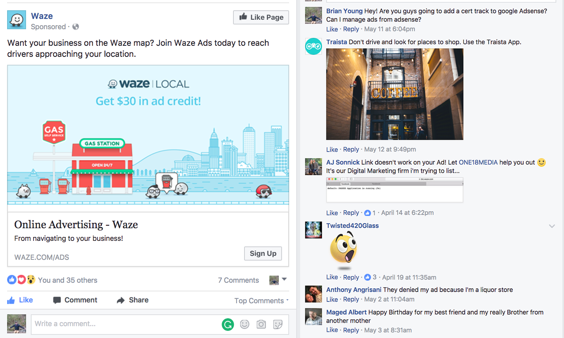The height and width of the screenshot is (338, 564).
Task: Click the Traista profile avatar icon
Action: tap(314, 46)
